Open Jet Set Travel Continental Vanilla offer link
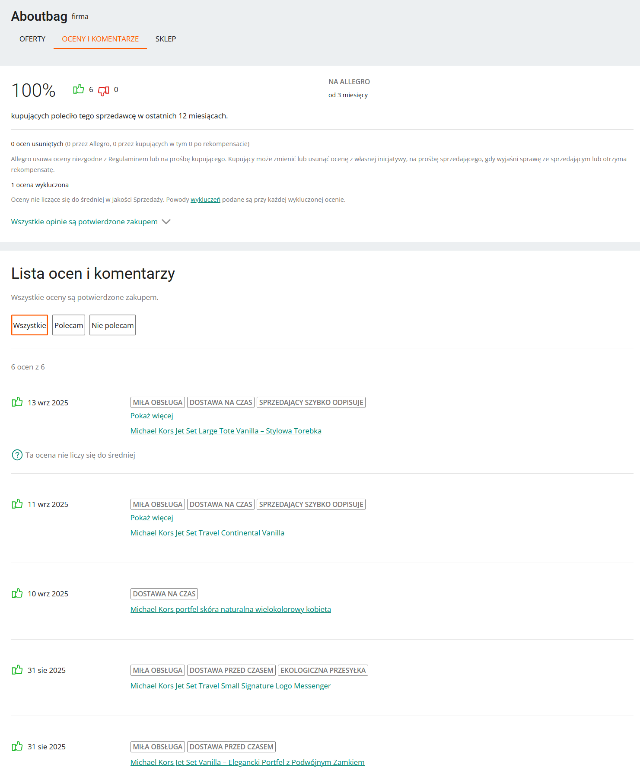The image size is (640, 777). tap(207, 533)
